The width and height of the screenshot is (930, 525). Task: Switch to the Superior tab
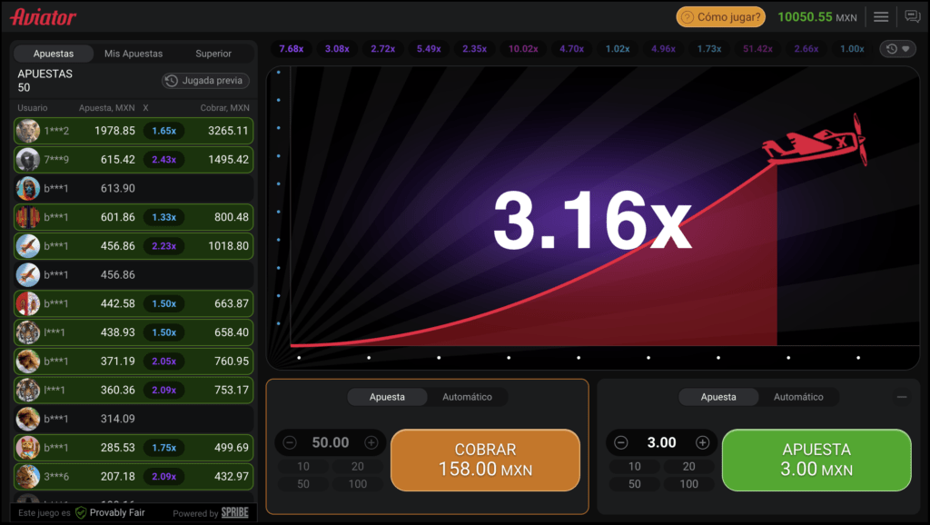pyautogui.click(x=213, y=54)
